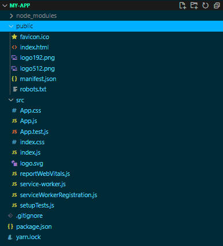Open the robots.txt file
Image resolution: width=223 pixels, height=246 pixels.
pos(33,89)
